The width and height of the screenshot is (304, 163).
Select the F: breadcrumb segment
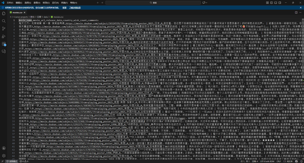click(x=11, y=17)
